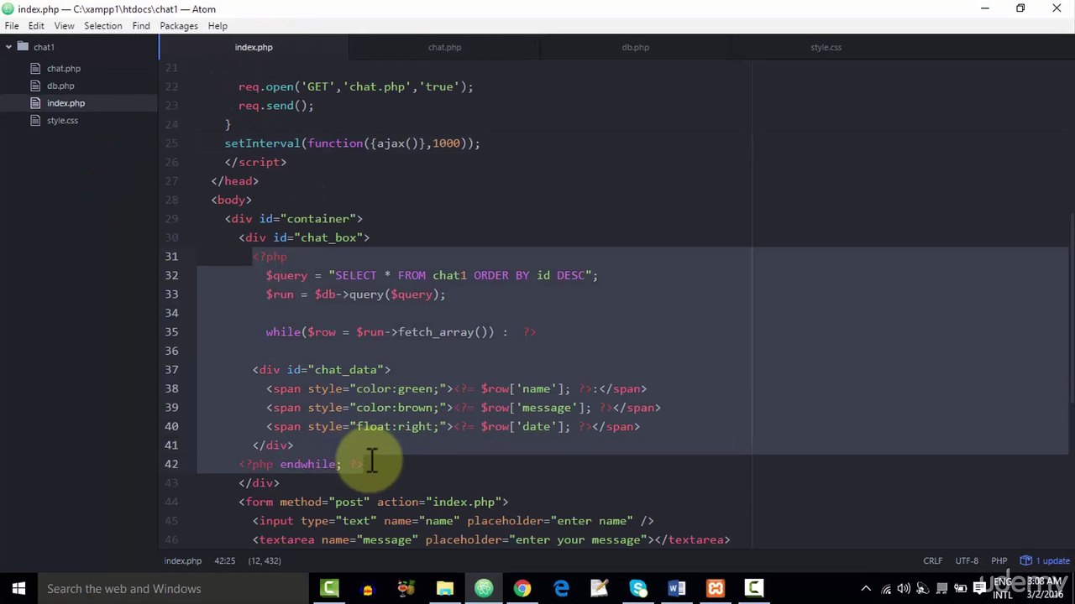Open the Edit menu
The width and height of the screenshot is (1075, 604).
36,26
